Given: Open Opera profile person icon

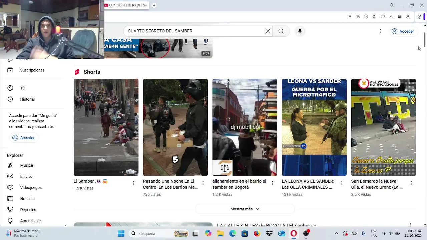Looking at the screenshot, I should (408, 17).
